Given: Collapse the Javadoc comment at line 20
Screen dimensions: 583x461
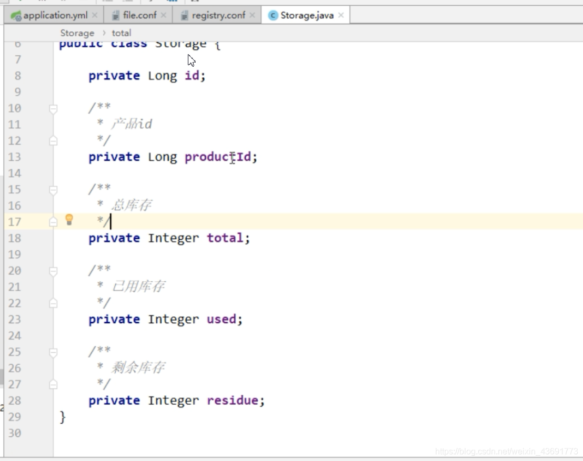Looking at the screenshot, I should click(x=53, y=272).
